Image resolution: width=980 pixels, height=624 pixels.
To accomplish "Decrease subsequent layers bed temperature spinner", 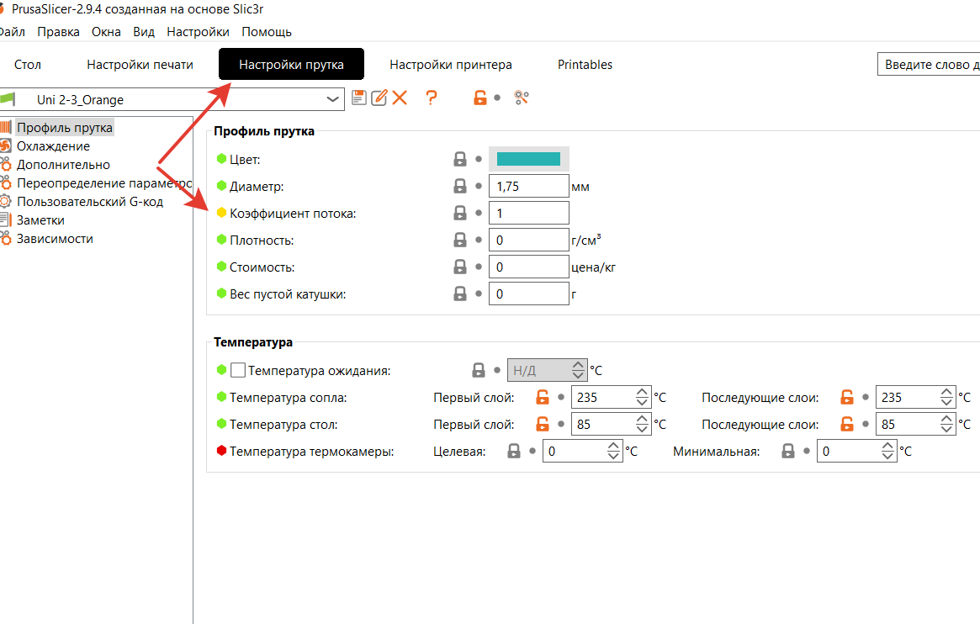I will [947, 430].
